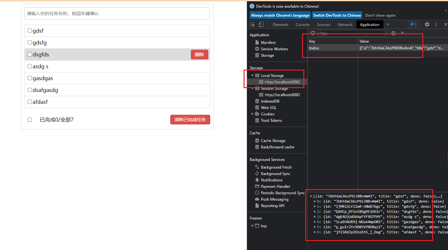Collapse the Session Storage tree arrow
Viewport: 448px width, 250px height.
click(253, 88)
